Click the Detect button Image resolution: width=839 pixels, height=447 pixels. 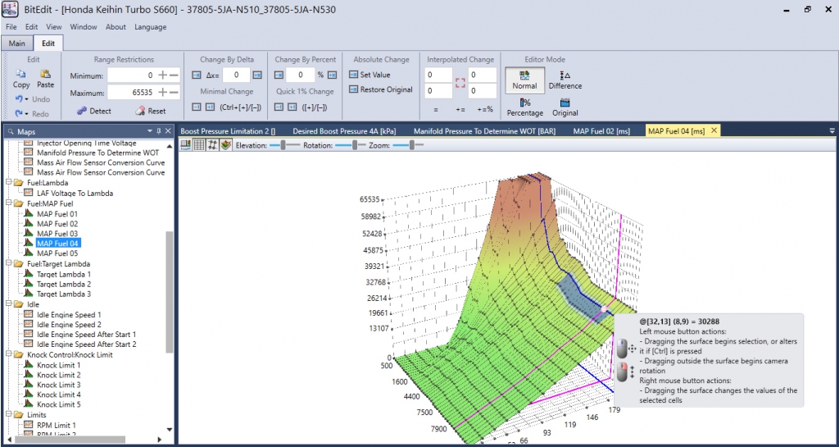(x=93, y=111)
